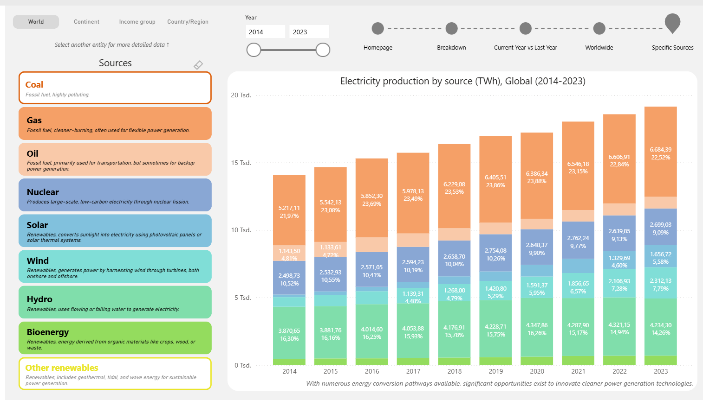Select the Solar source tile
Viewport: 703px width, 400px height.
[115, 231]
